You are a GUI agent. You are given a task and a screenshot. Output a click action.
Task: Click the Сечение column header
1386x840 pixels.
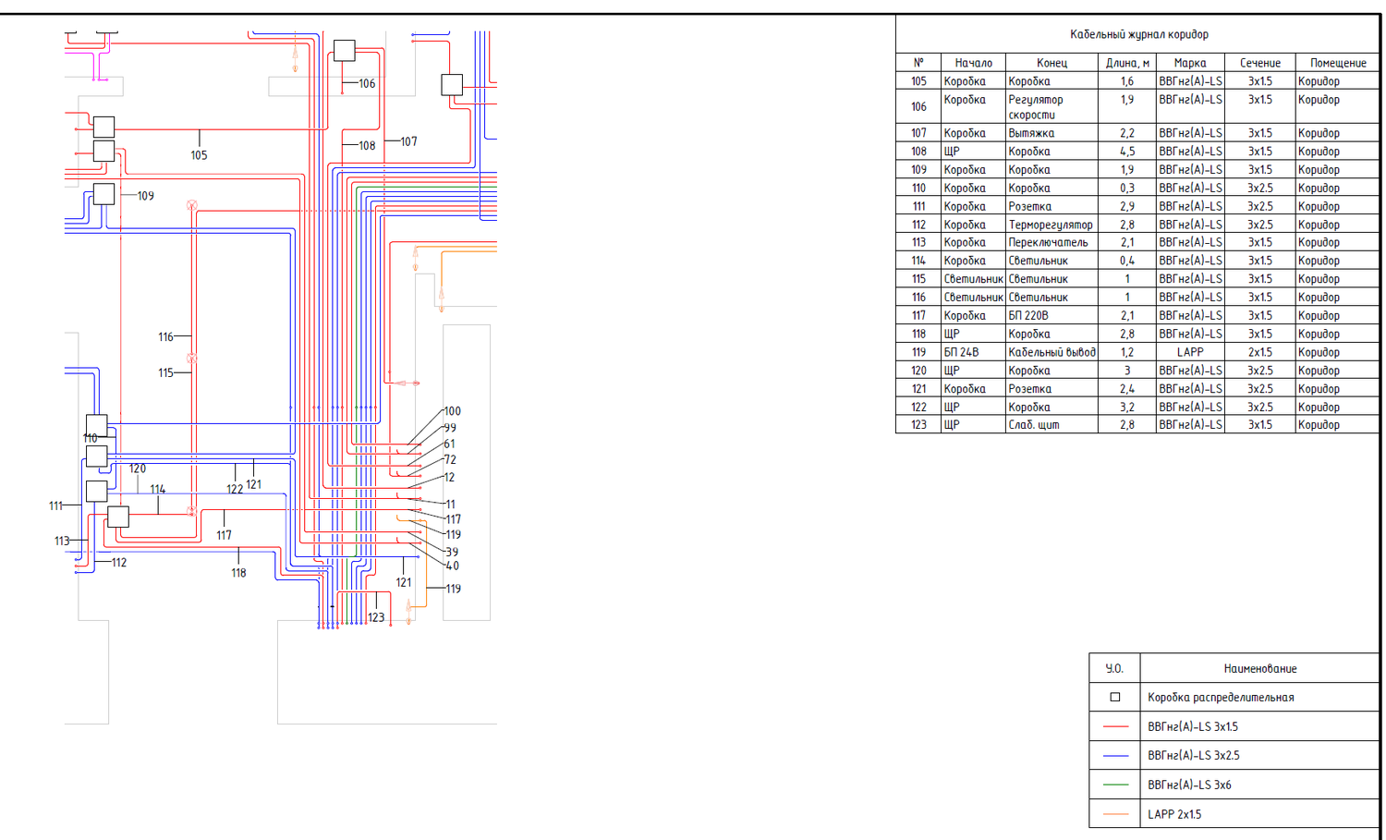[1259, 63]
